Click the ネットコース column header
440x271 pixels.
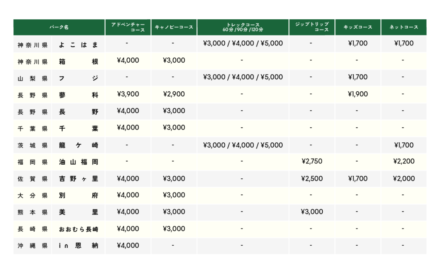click(x=403, y=27)
